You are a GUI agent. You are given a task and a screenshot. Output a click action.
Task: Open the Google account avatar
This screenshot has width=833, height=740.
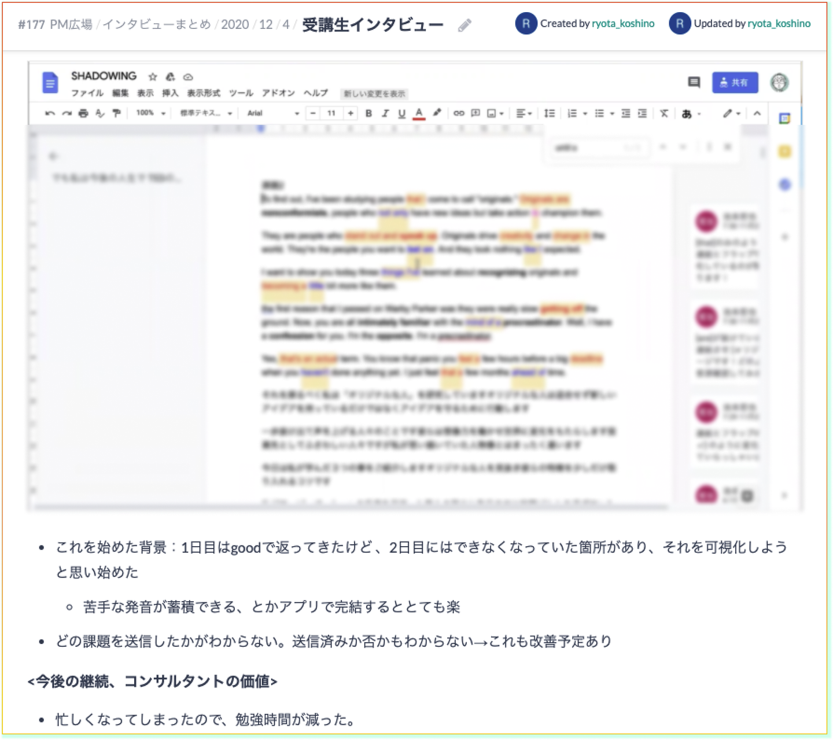[x=780, y=83]
